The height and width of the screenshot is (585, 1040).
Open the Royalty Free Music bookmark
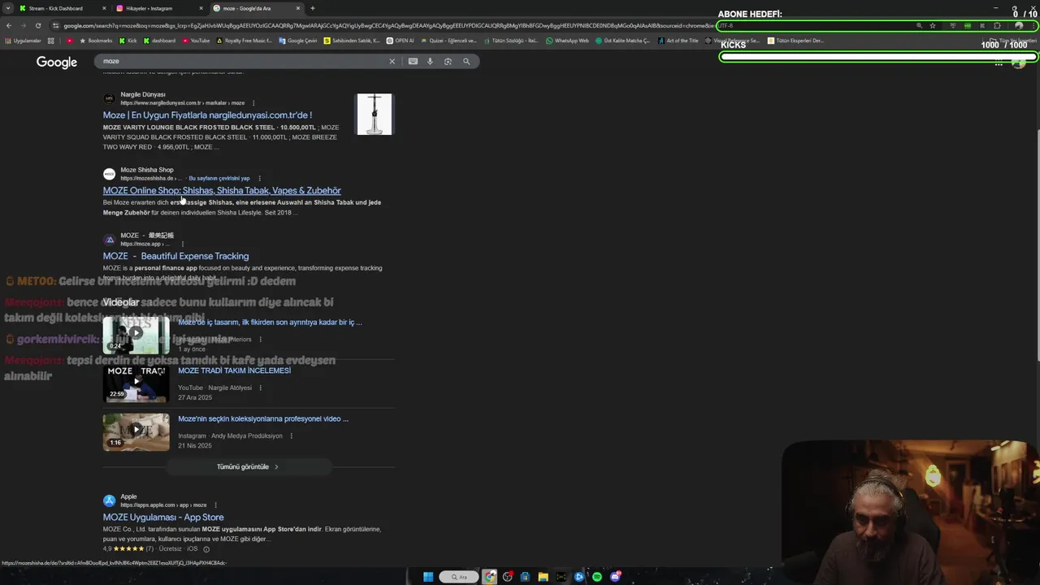pyautogui.click(x=245, y=41)
